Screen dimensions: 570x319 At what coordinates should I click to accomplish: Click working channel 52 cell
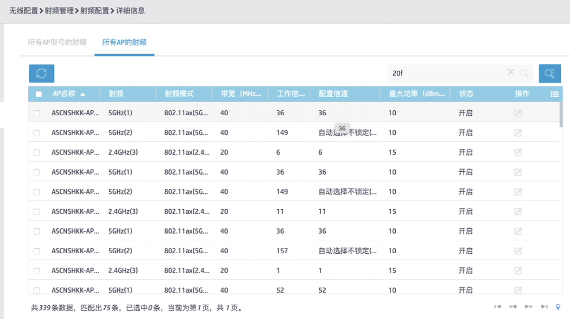(280, 290)
